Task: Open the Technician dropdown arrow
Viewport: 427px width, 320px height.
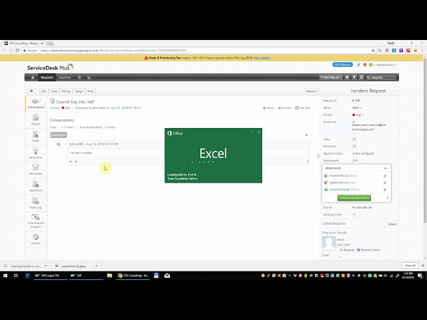Action: click(x=354, y=133)
